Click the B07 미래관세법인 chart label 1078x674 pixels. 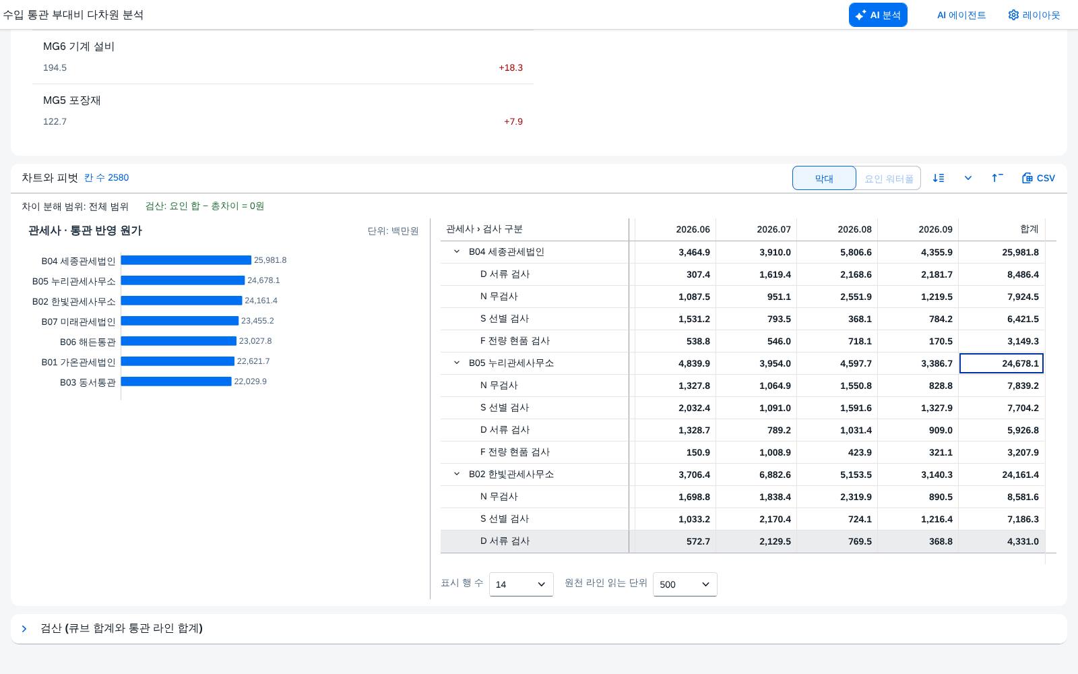[x=78, y=321]
